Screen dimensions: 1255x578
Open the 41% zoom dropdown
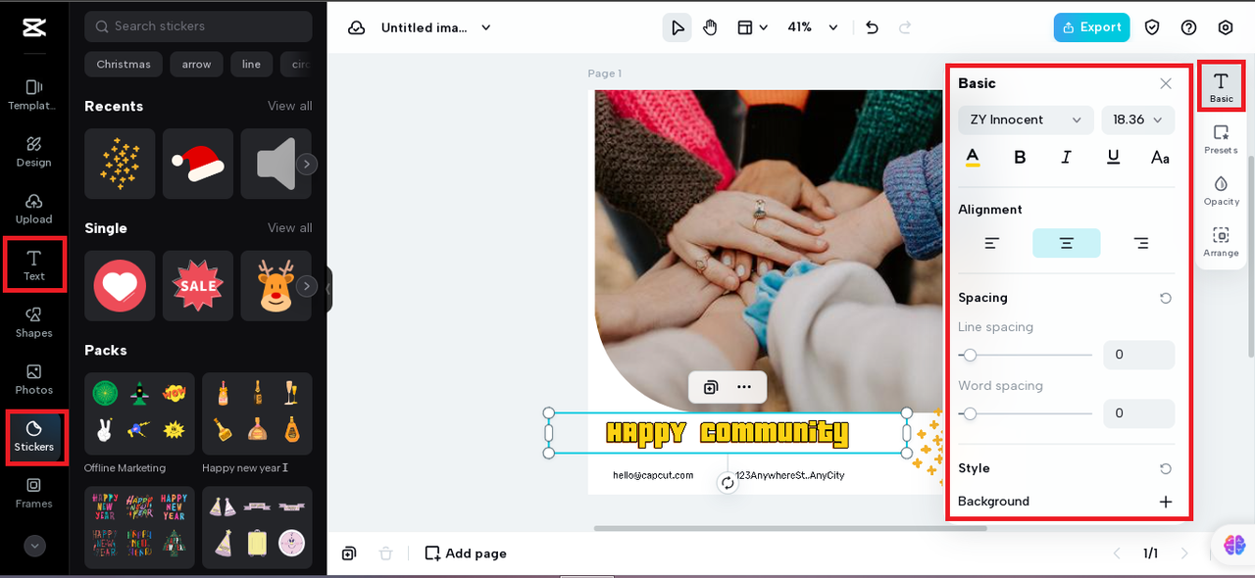814,27
